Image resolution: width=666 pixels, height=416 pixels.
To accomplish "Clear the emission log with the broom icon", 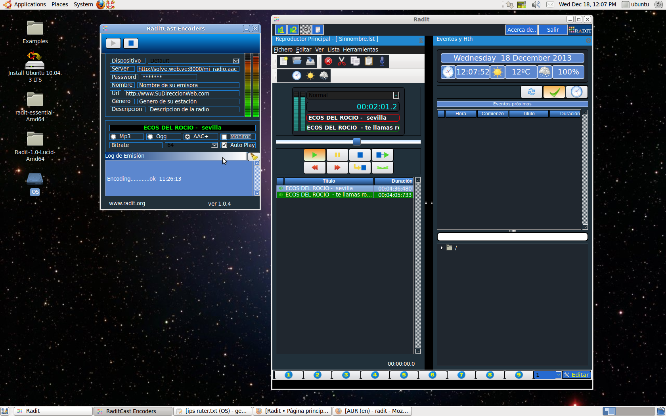I will (x=254, y=156).
